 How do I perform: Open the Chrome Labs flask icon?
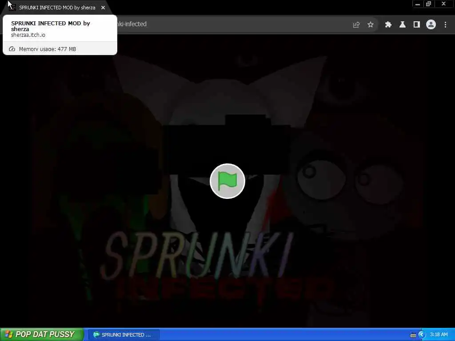click(402, 25)
